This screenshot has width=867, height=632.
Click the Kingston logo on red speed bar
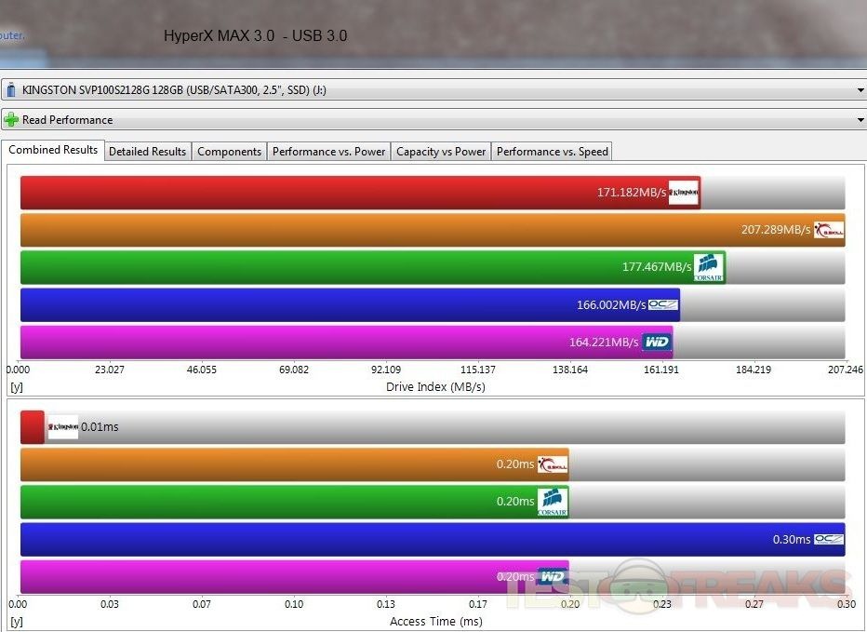684,193
